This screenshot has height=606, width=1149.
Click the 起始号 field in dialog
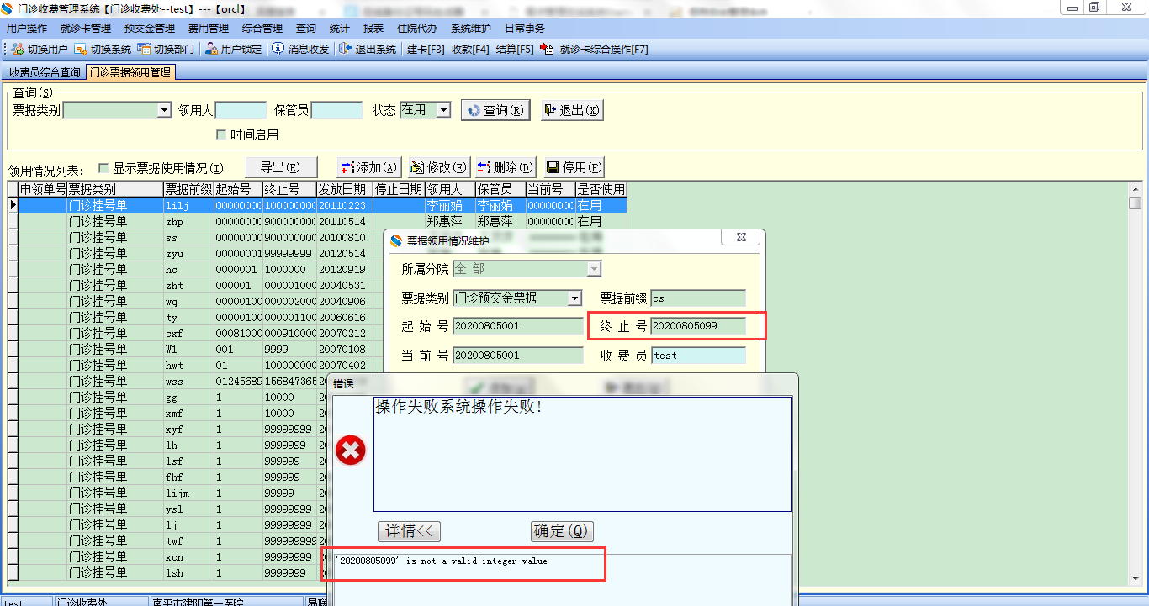(518, 326)
